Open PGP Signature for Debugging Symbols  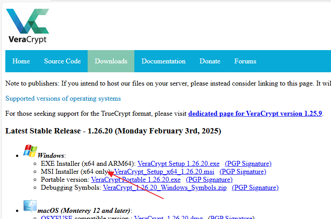click(x=255, y=188)
